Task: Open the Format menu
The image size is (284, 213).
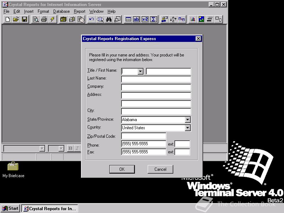Action: (x=43, y=11)
